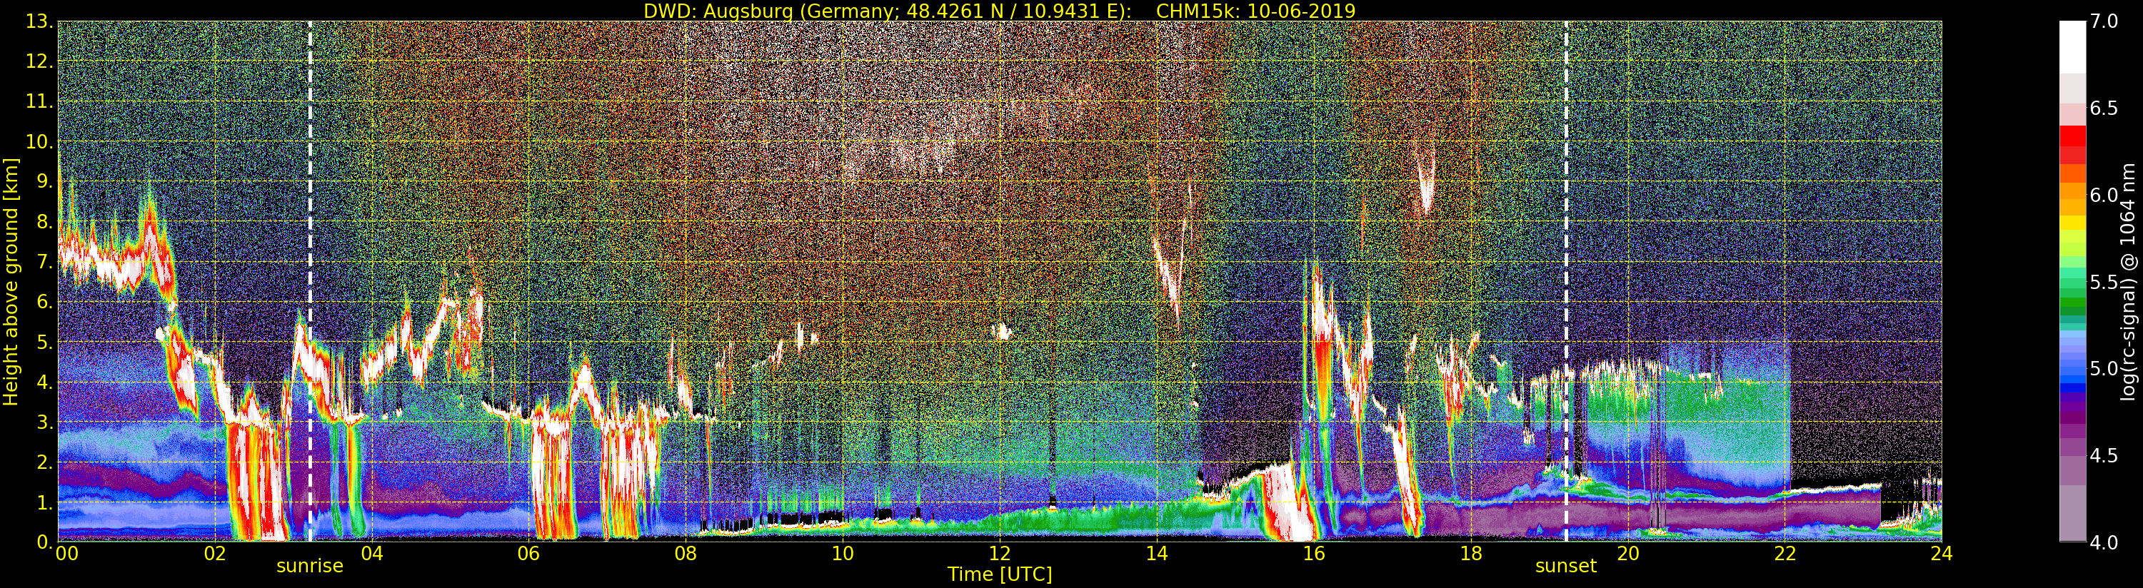Screen dimensions: 2143x588
Task: Click the "sunrise" label below the time axis
Action: coord(309,567)
